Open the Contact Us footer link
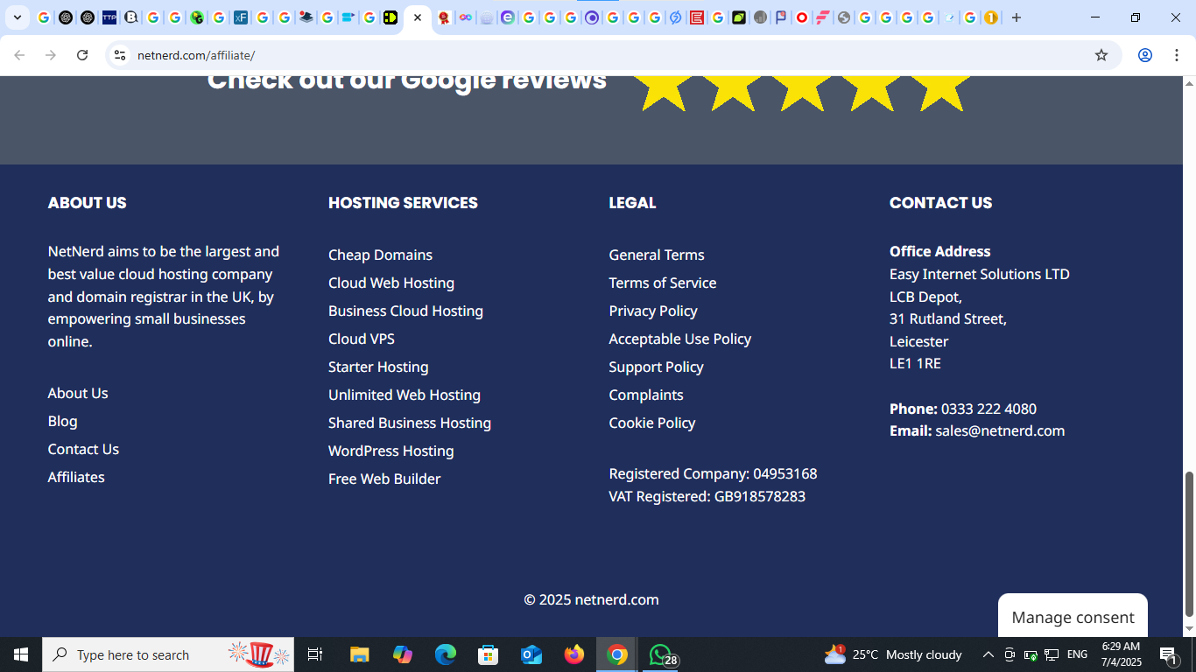Viewport: 1196px width, 672px height. [83, 449]
